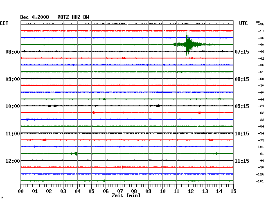
Task: Select DC offset value '-61'
Action: click(261, 154)
